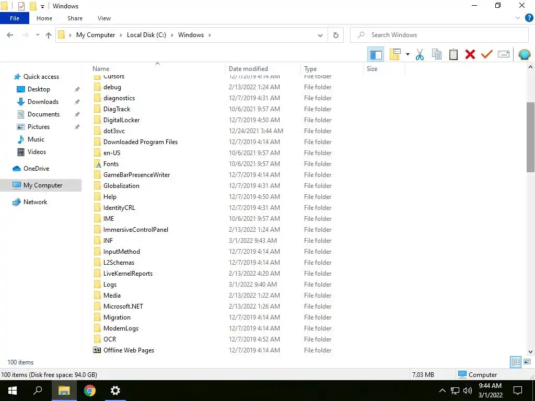Screen dimensions: 535x401
Task: Click the orange checkmark Properties icon
Action: (487, 54)
